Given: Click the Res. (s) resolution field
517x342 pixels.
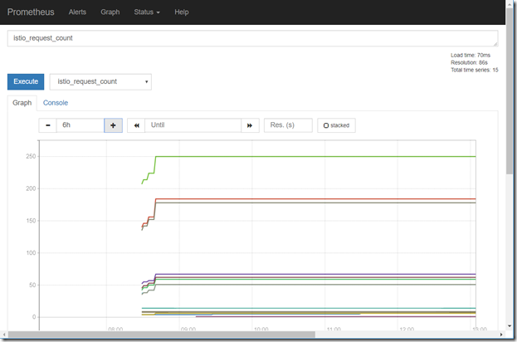Looking at the screenshot, I should 288,125.
